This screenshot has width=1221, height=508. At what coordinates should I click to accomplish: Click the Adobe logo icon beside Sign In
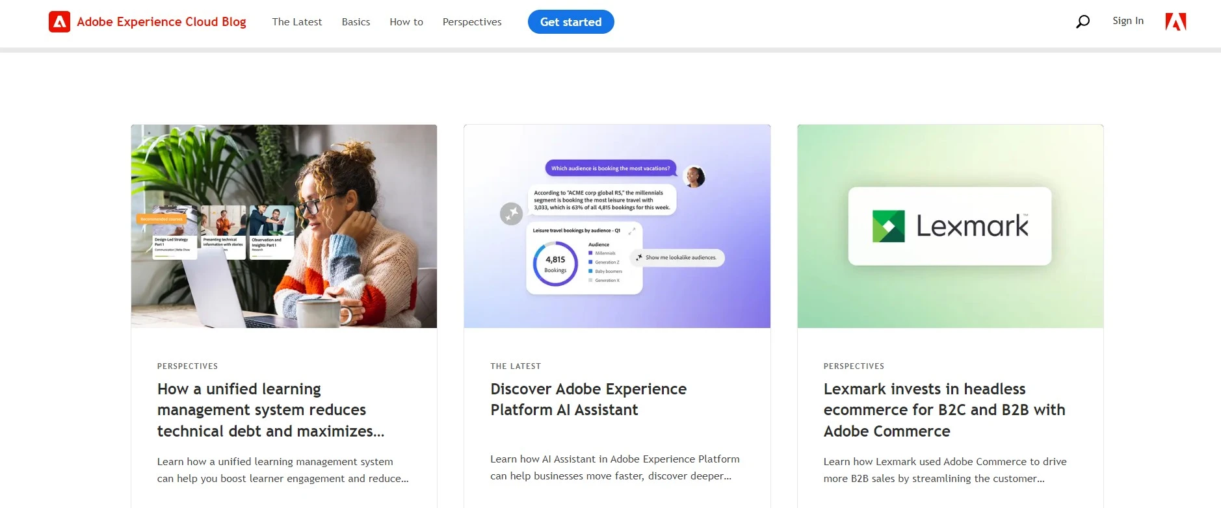click(x=1175, y=22)
